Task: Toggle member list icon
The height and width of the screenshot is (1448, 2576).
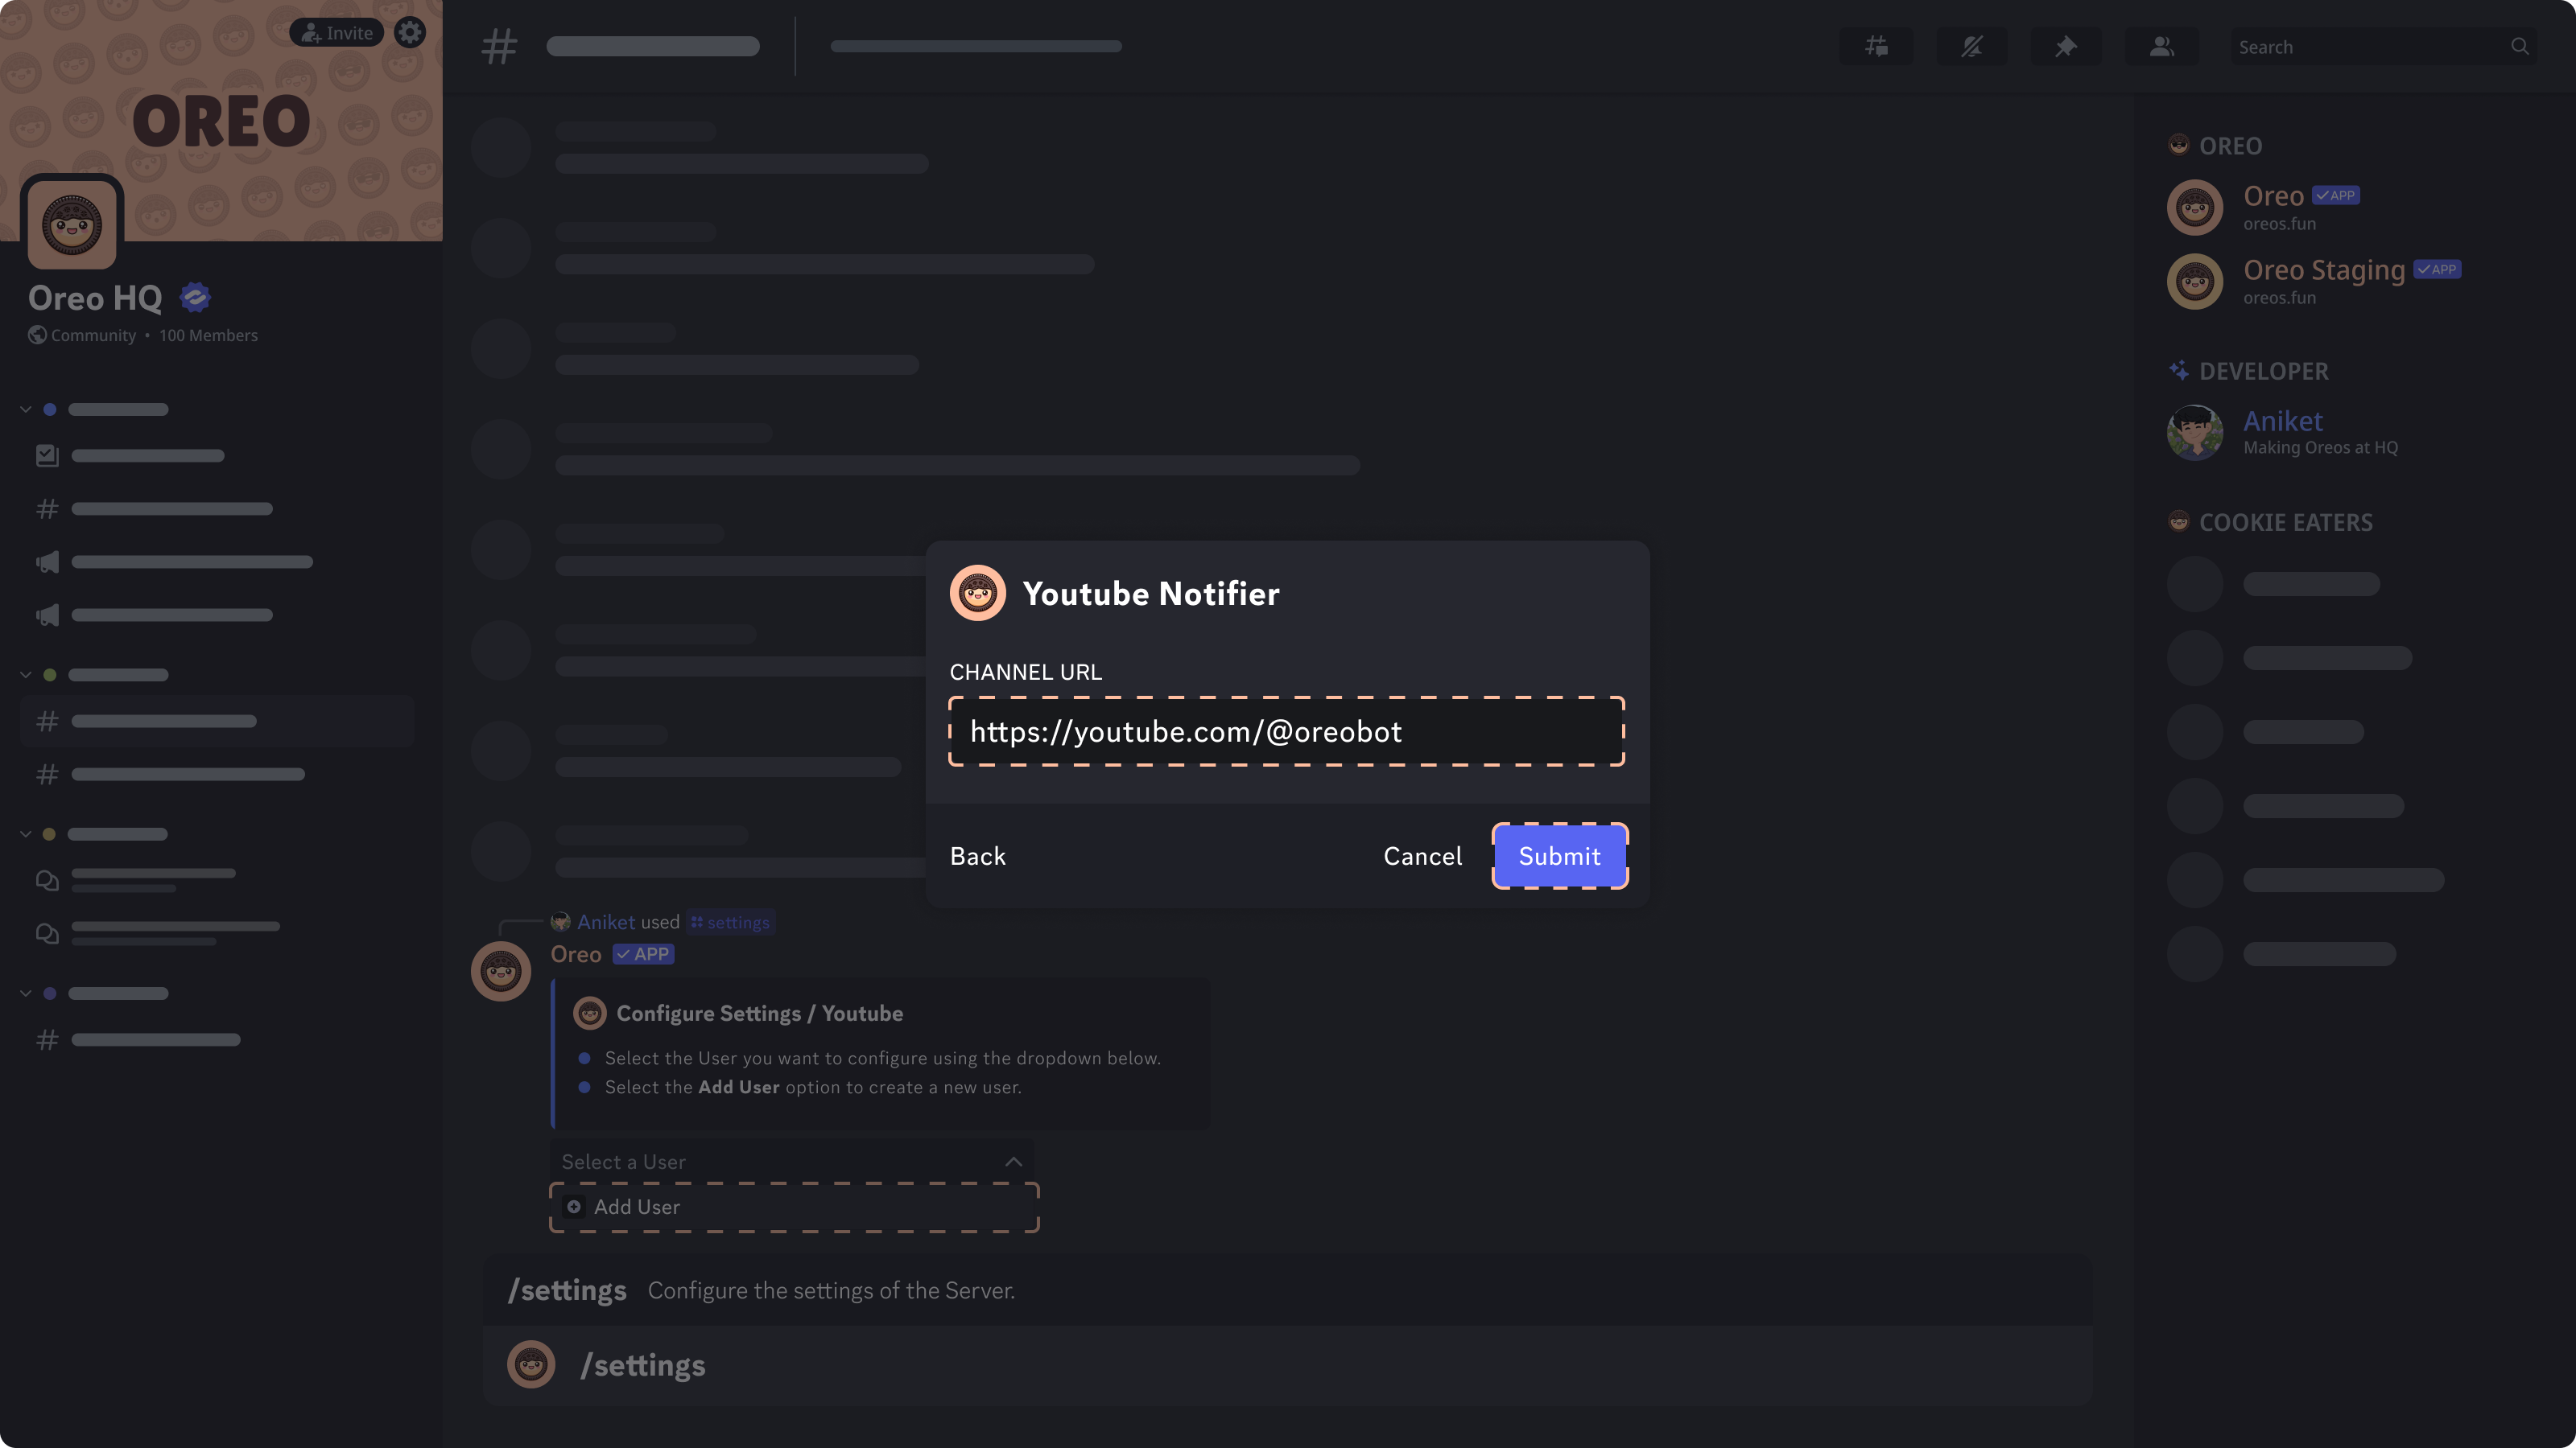Action: point(2162,46)
